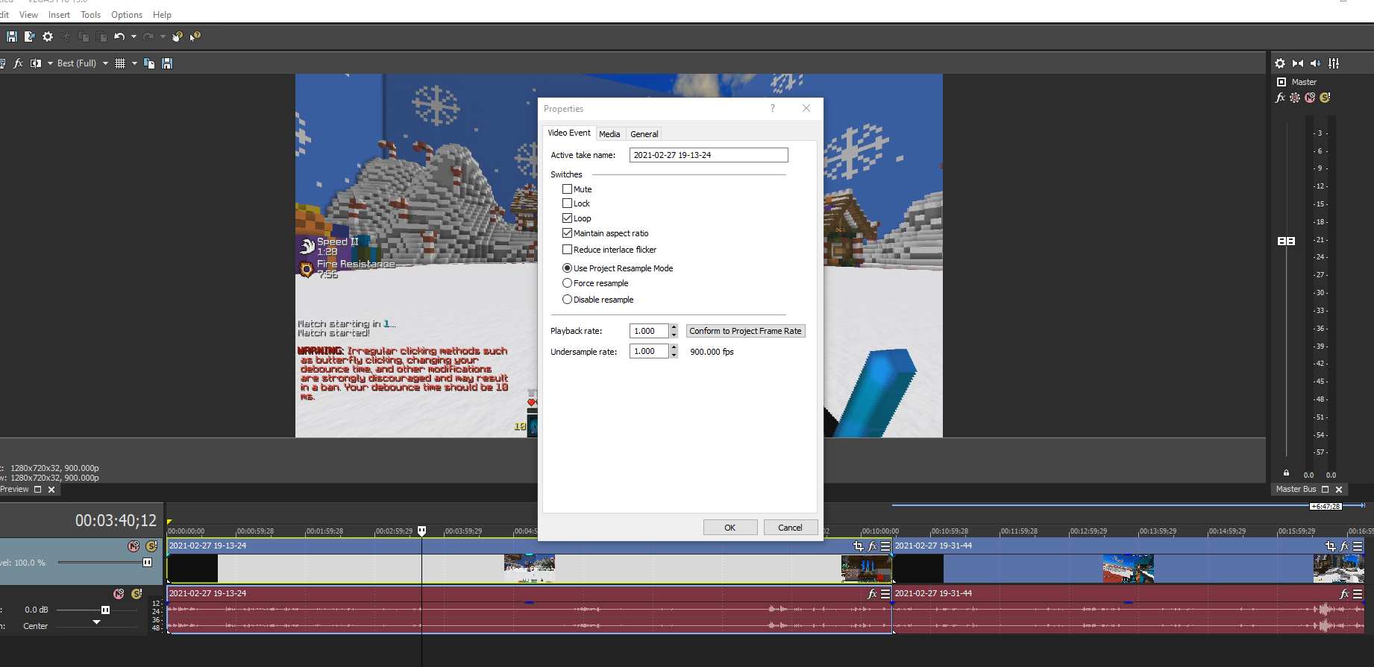
Task: Uncheck the Loop checkbox
Action: click(x=568, y=218)
